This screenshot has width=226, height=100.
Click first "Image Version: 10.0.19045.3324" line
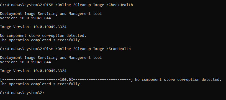pos(33,27)
